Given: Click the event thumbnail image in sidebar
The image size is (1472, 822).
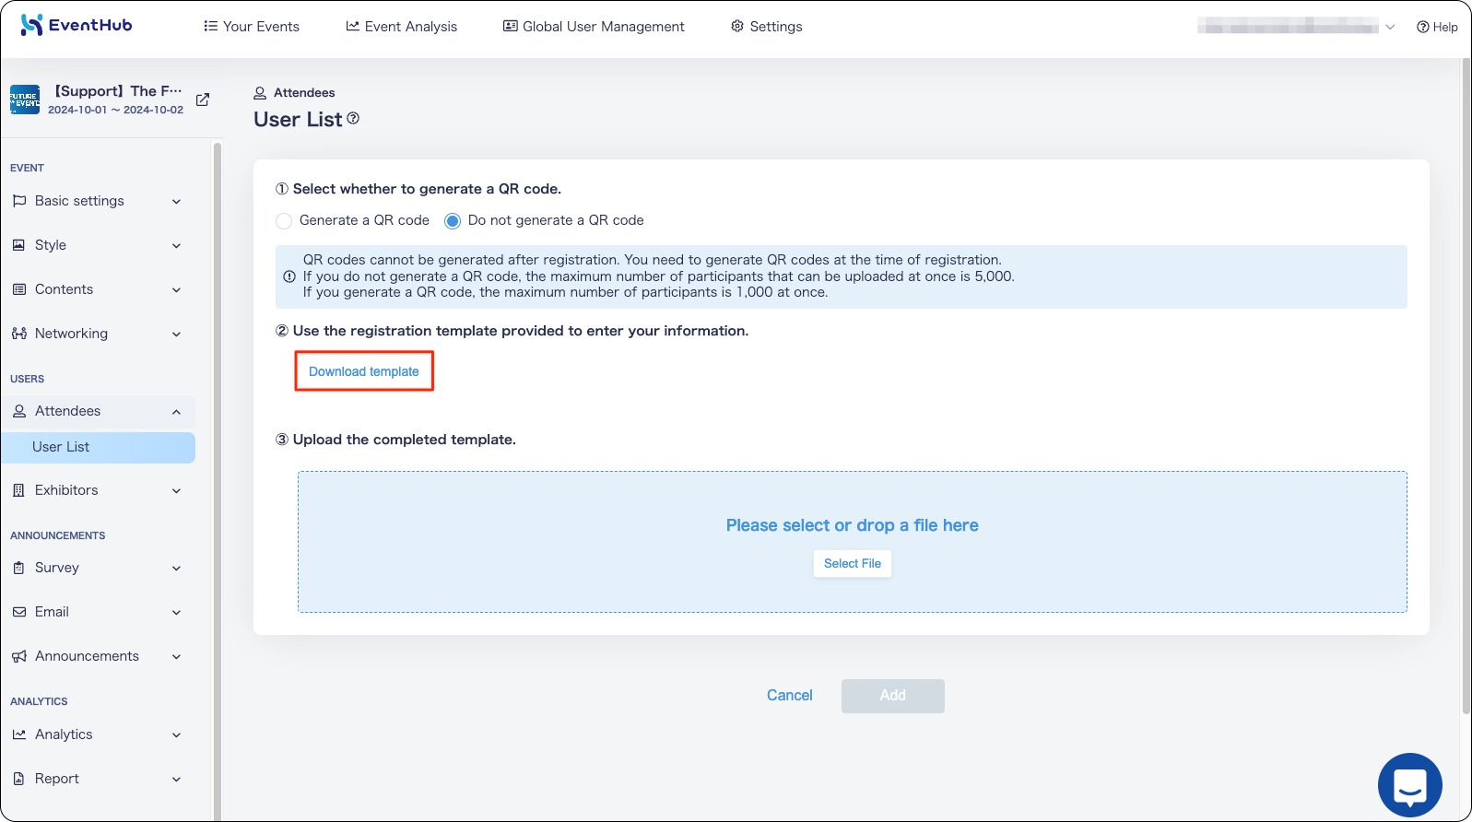Looking at the screenshot, I should tap(25, 100).
